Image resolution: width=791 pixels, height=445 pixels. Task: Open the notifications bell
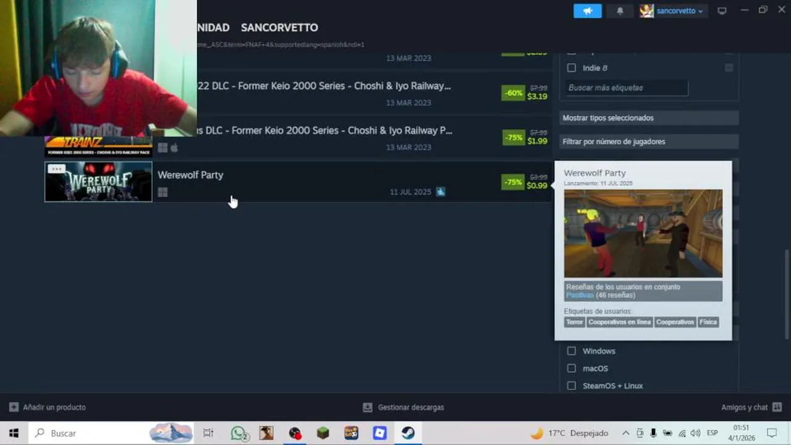pyautogui.click(x=620, y=11)
